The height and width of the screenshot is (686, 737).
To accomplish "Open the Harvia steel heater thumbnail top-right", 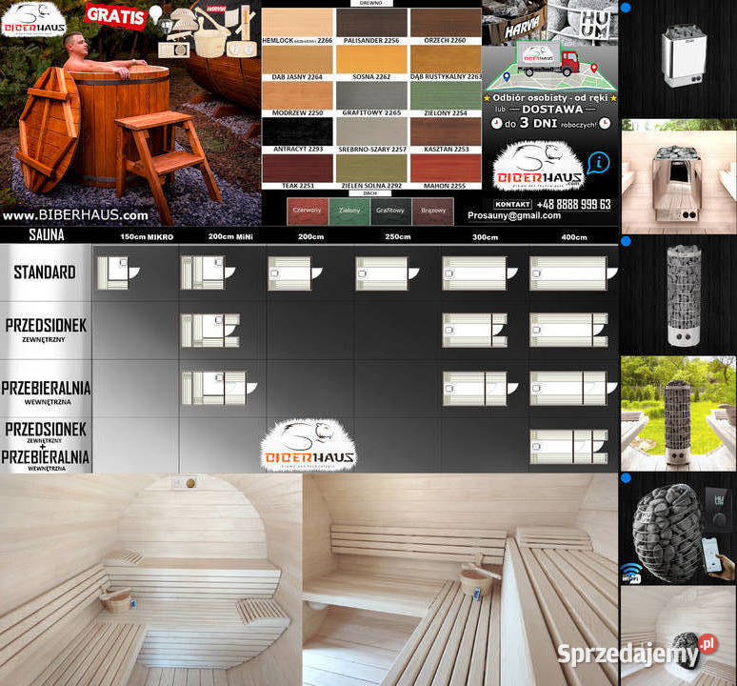I will pos(678,57).
